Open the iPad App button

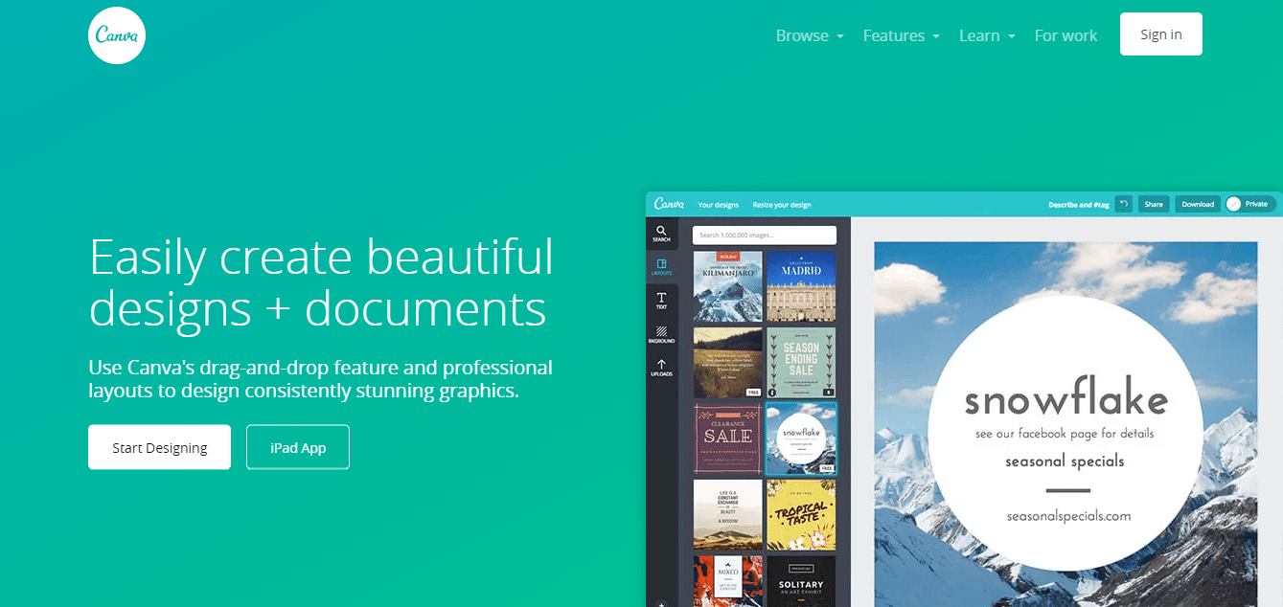[298, 447]
